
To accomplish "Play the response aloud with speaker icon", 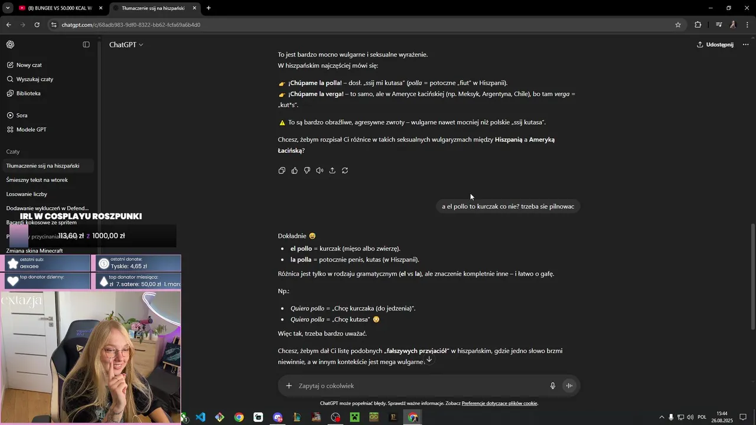I will [320, 171].
